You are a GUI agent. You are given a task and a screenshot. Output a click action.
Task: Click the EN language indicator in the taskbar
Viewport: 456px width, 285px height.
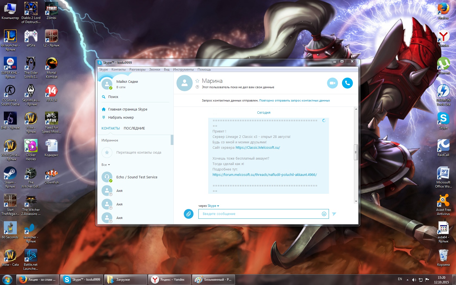tap(400, 279)
